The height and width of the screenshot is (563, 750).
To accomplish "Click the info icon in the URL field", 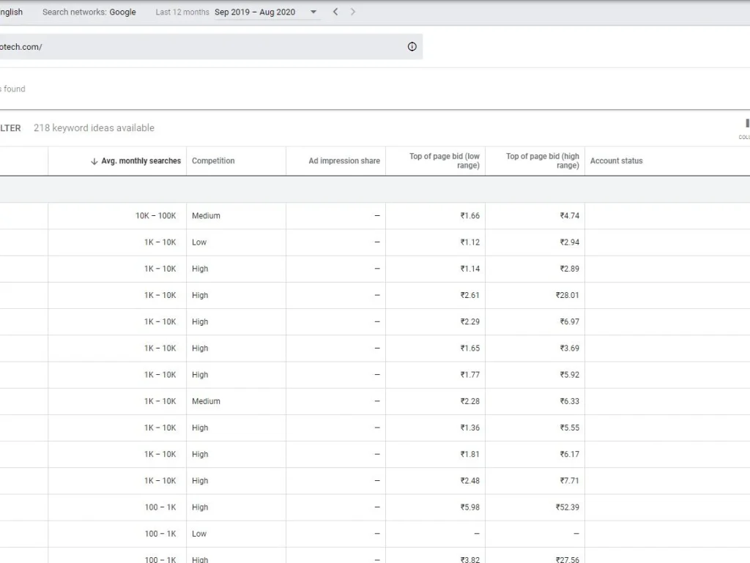I will pos(412,47).
